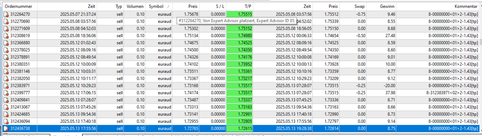
Task: Click the order icon next to 312366880
Action: click(x=6, y=43)
